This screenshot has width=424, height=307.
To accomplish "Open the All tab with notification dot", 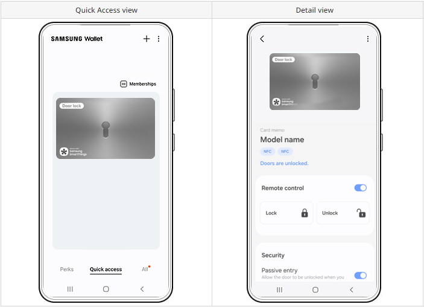I will coord(145,270).
